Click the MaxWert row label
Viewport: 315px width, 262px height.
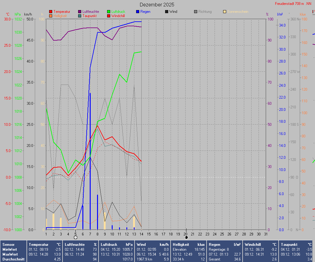point(10,254)
